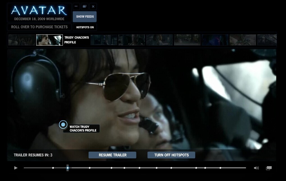Click Trudy Chacon's Profile text in strip
Viewport: 286px width, 181px height.
click(77, 40)
